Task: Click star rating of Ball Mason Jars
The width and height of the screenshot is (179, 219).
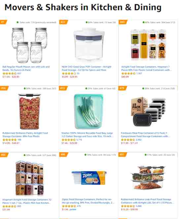Action: (10, 73)
